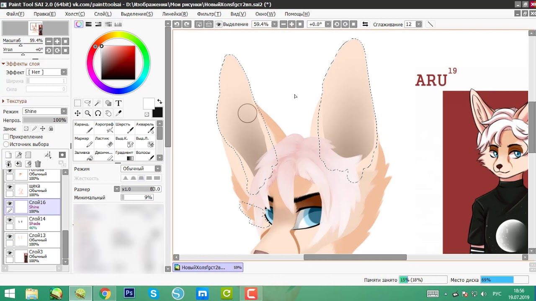Click the Размер brush size field
The width and height of the screenshot is (536, 301).
(x=141, y=189)
